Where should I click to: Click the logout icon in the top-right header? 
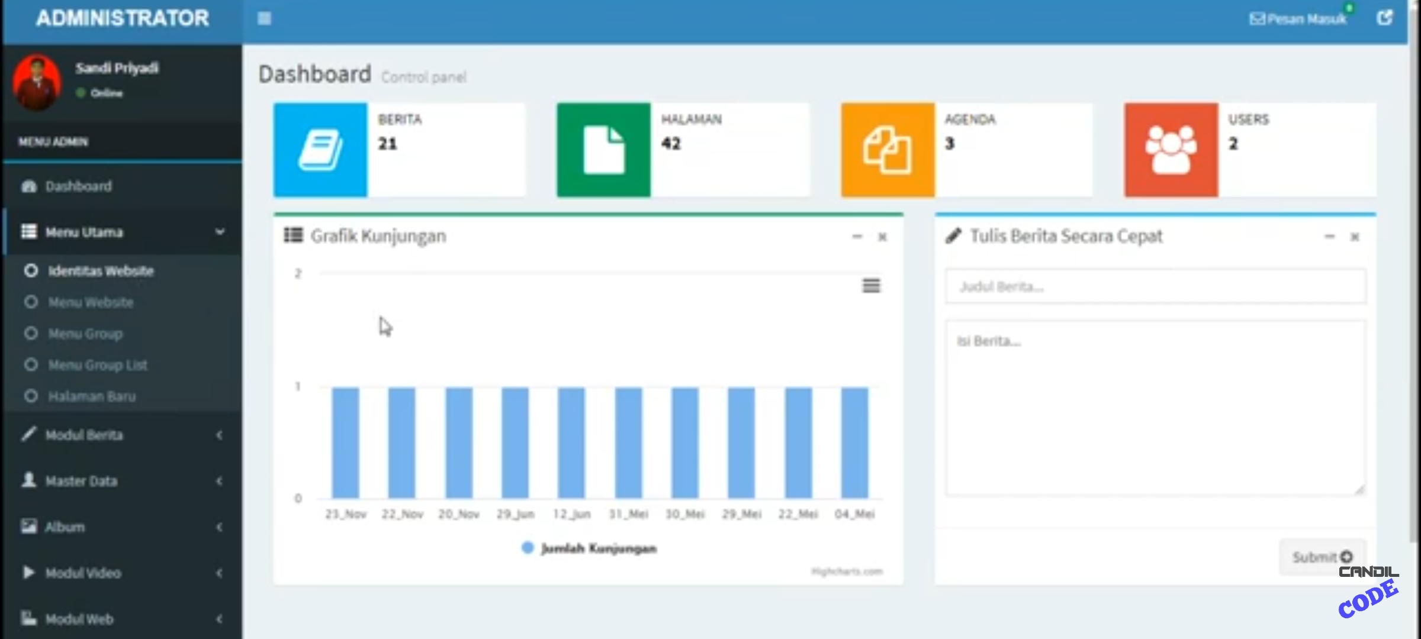tap(1384, 18)
